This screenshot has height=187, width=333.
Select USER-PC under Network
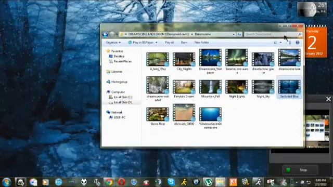pyautogui.click(x=117, y=117)
